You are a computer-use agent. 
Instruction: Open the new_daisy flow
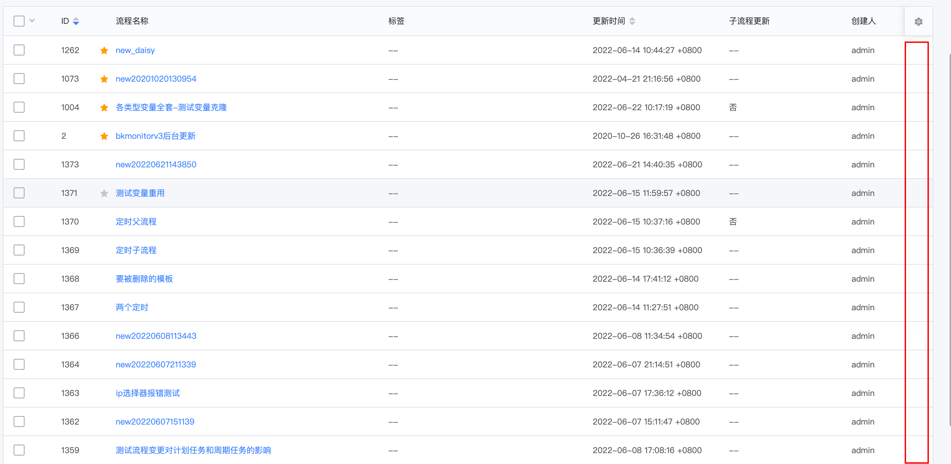pyautogui.click(x=135, y=50)
